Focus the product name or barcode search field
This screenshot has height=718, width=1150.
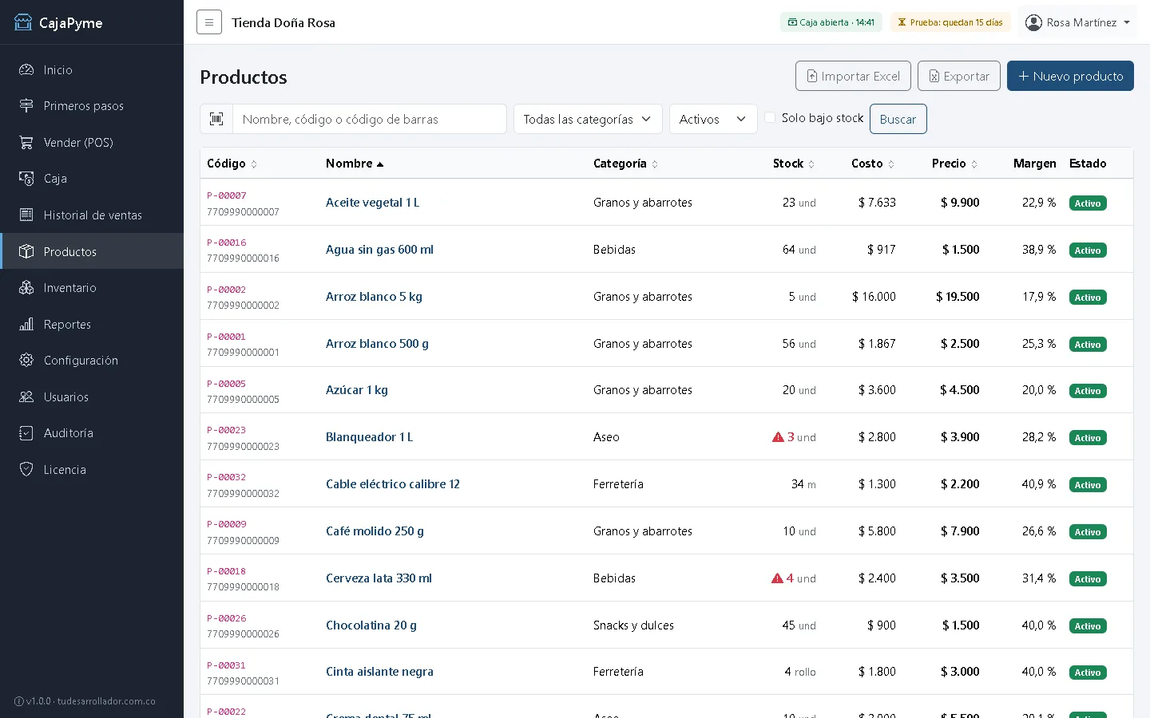(x=370, y=119)
